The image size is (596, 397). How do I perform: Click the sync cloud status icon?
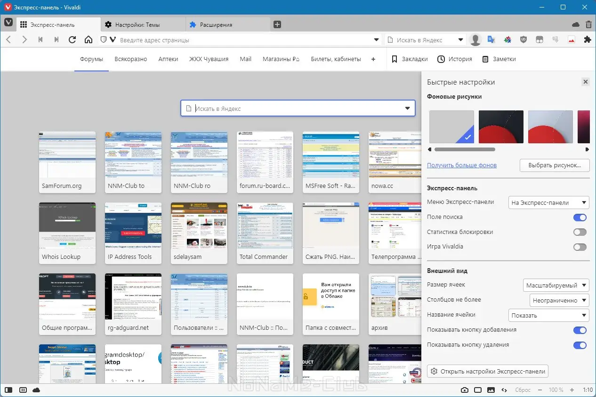pyautogui.click(x=36, y=390)
